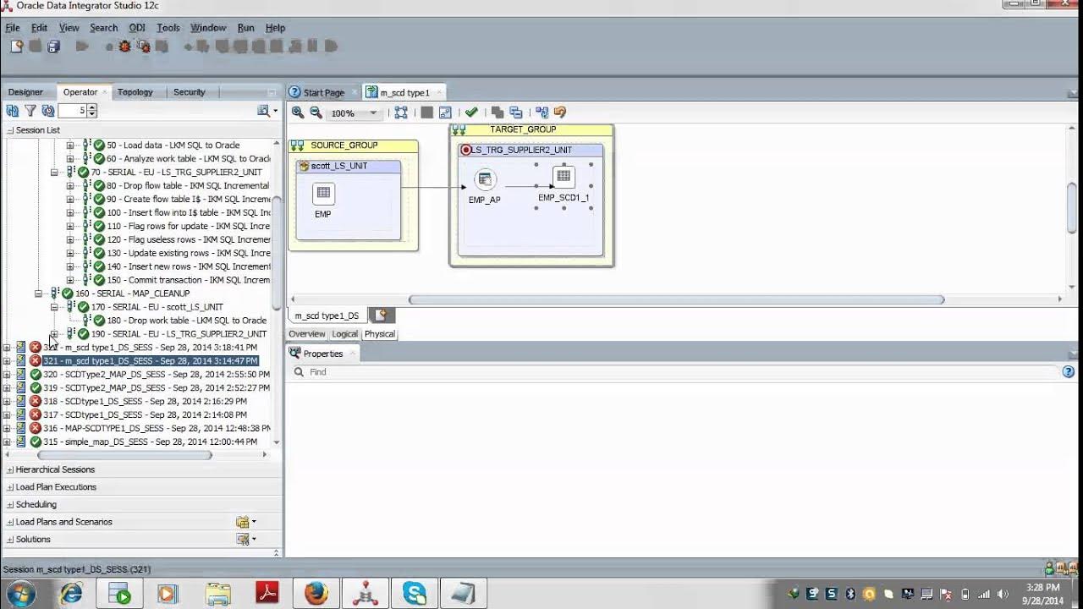Collapse the Session List section

tap(10, 130)
